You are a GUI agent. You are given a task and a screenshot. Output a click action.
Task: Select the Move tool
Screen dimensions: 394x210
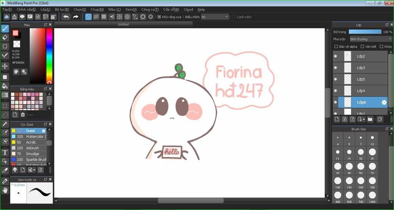coord(5,66)
